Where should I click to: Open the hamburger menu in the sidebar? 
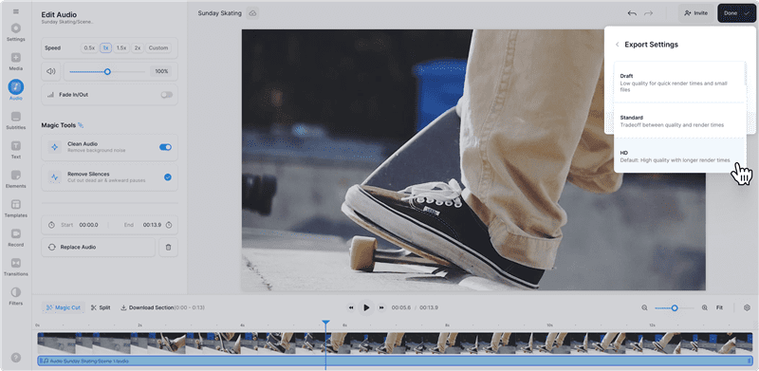pyautogui.click(x=15, y=11)
